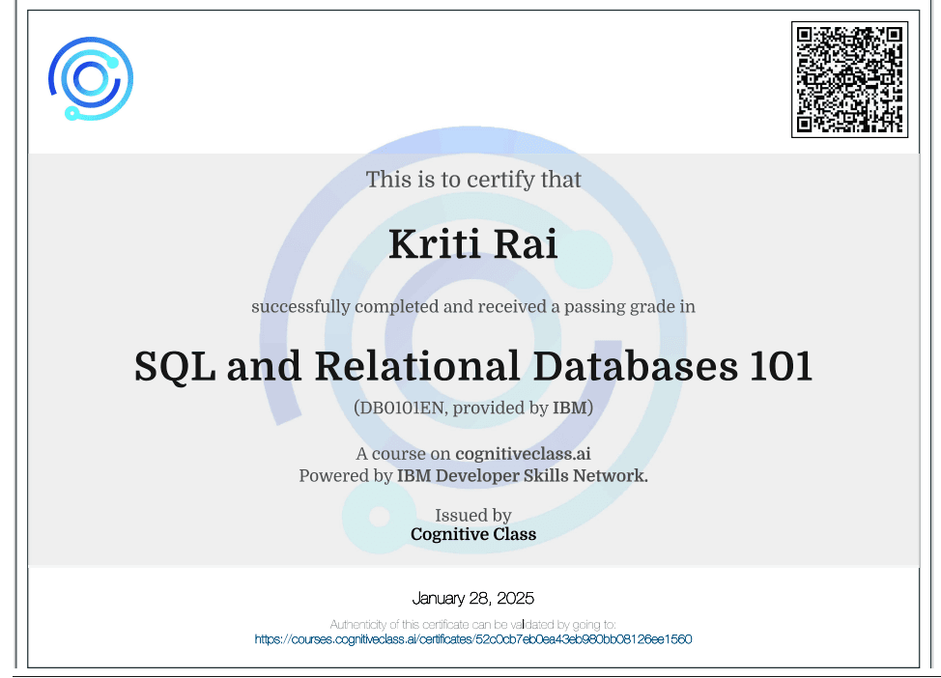Click the watermark circle right of the recipient name
Viewport: 941px width, 678px height.
[584, 265]
